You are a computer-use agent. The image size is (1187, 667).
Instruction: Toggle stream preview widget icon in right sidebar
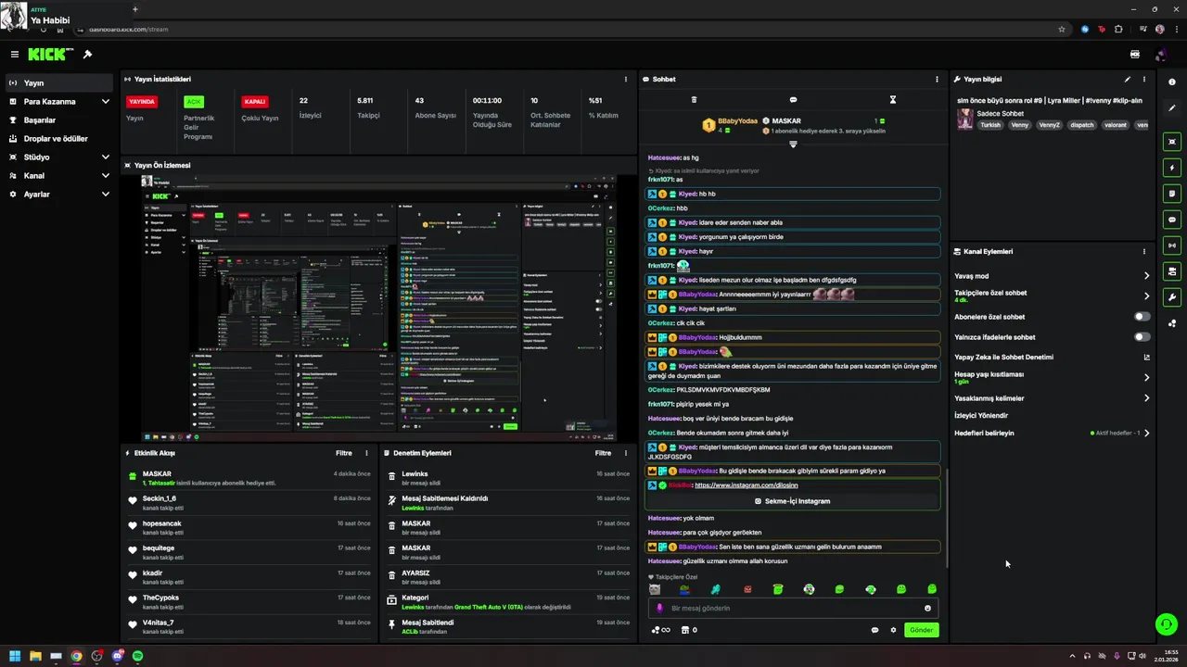coord(1172,142)
